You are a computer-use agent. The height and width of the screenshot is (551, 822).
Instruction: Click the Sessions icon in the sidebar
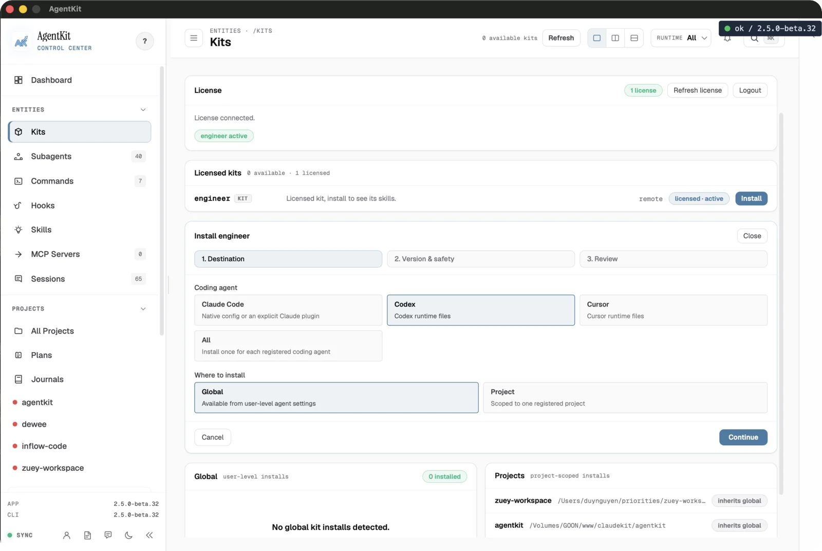coord(18,279)
